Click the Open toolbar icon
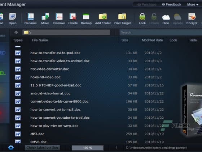This screenshot has height=152, width=202. pos(13,19)
